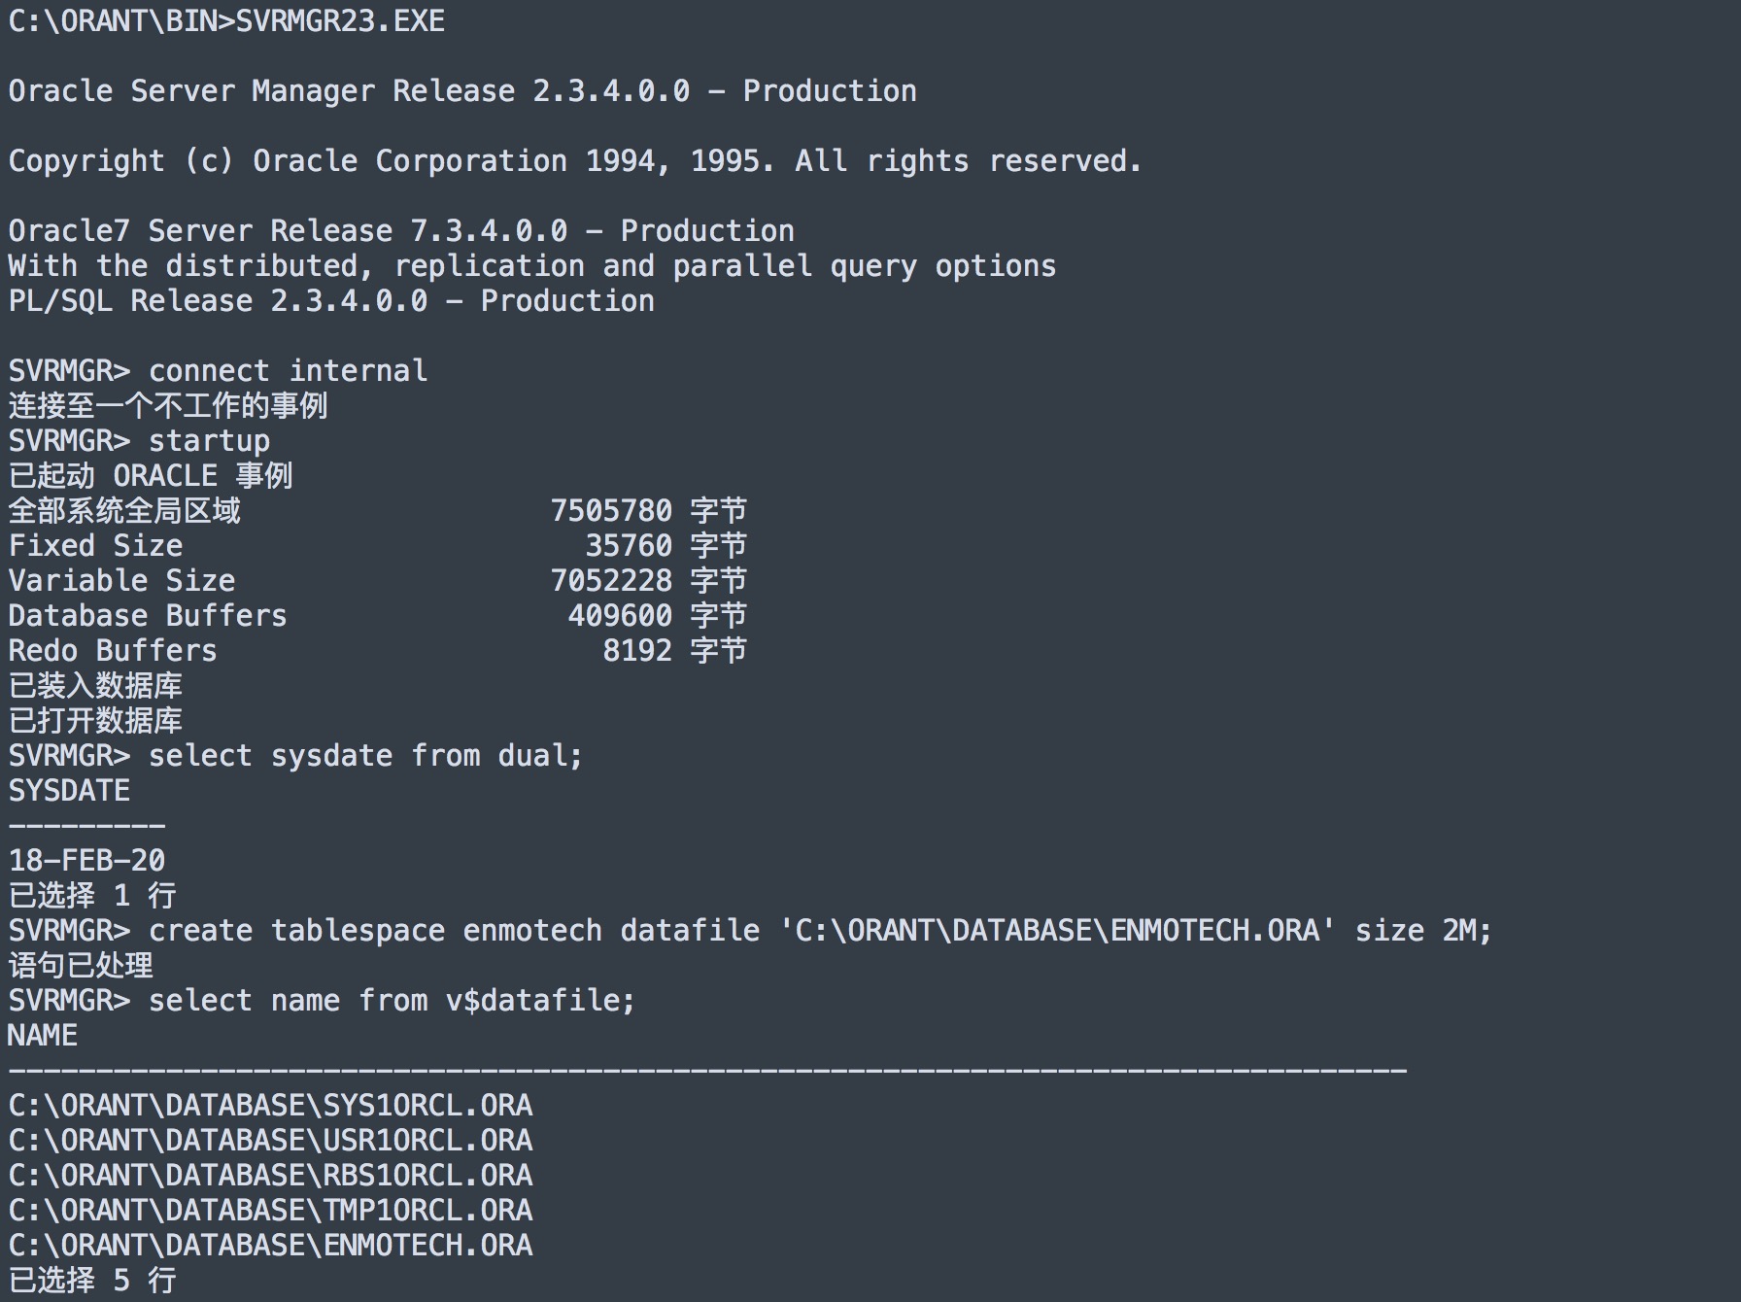1741x1302 pixels.
Task: Click the 'connect internal' command
Action: pyautogui.click(x=288, y=370)
